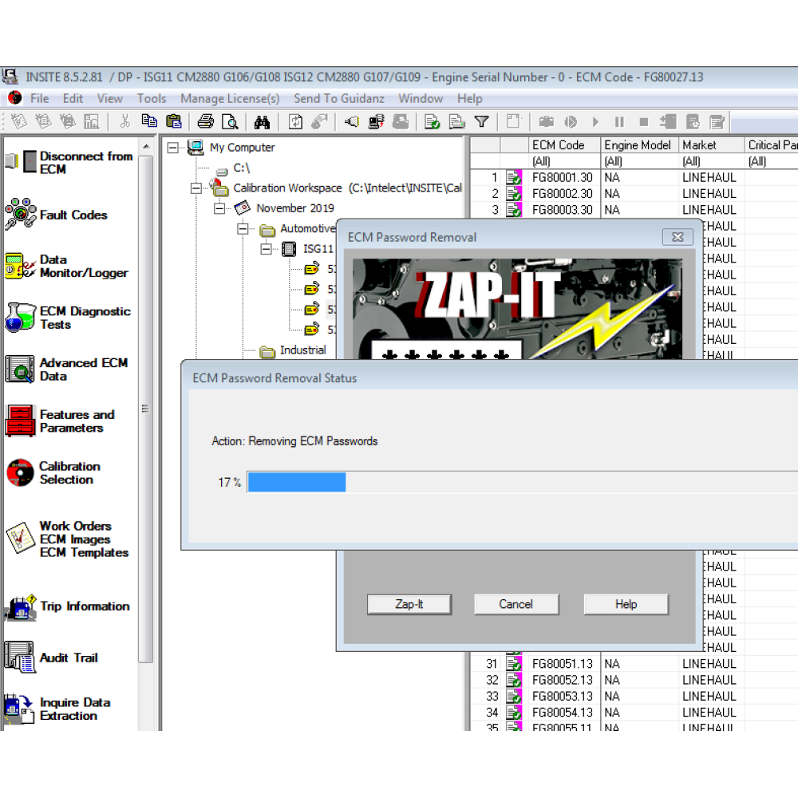
Task: Click the 17% password removal progress bar
Action: pyautogui.click(x=522, y=482)
